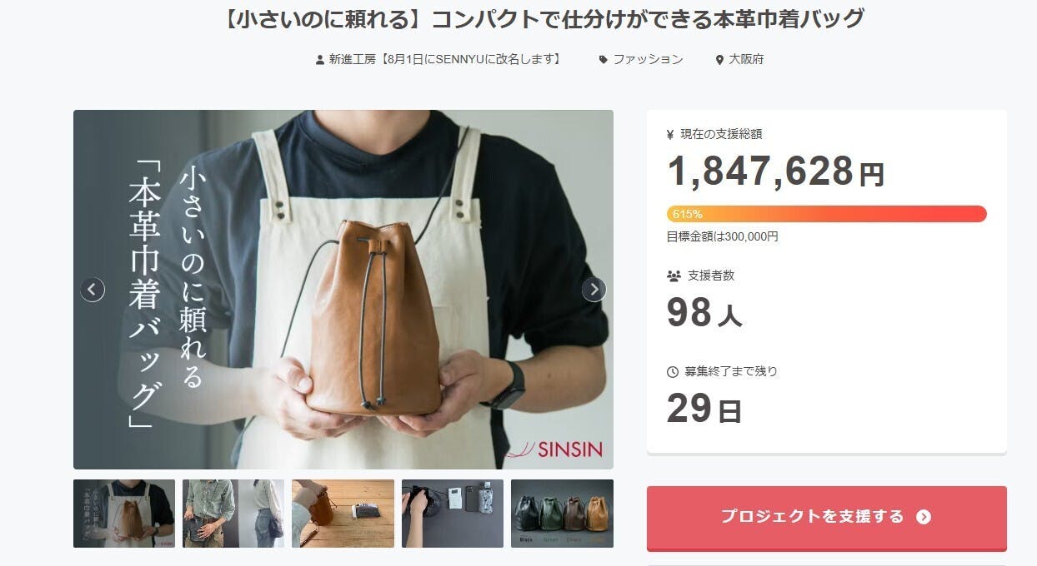The height and width of the screenshot is (566, 1037).
Task: Select the first thumbnail of the apron bag photo
Action: [124, 514]
